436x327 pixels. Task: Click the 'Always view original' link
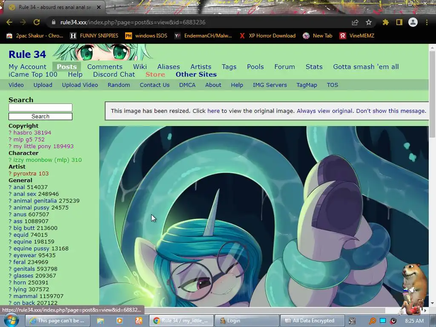(325, 111)
